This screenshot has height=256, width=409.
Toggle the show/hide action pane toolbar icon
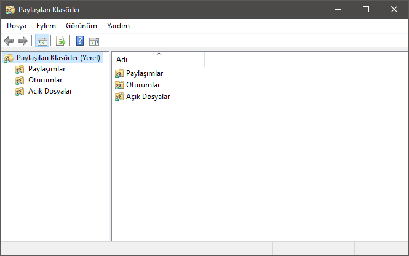(x=94, y=41)
